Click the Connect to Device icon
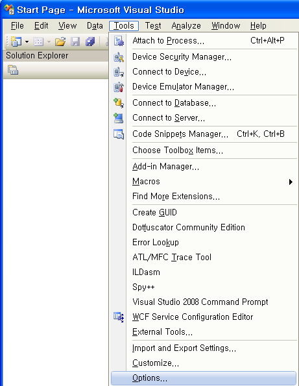299x386 pixels. [119, 72]
